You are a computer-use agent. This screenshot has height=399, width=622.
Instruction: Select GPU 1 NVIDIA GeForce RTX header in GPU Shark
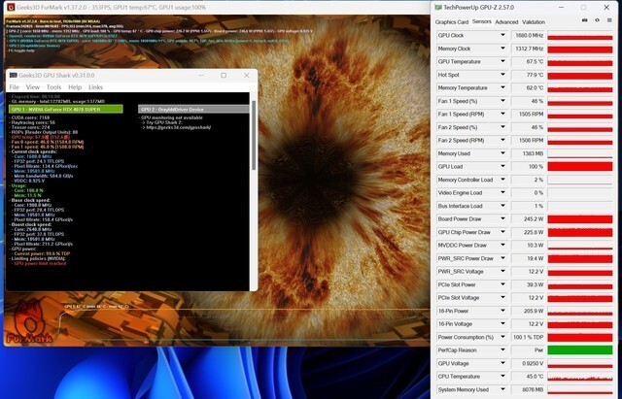pos(66,109)
